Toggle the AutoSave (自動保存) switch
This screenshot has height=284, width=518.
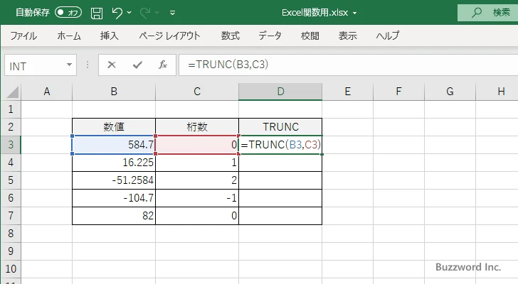click(68, 13)
